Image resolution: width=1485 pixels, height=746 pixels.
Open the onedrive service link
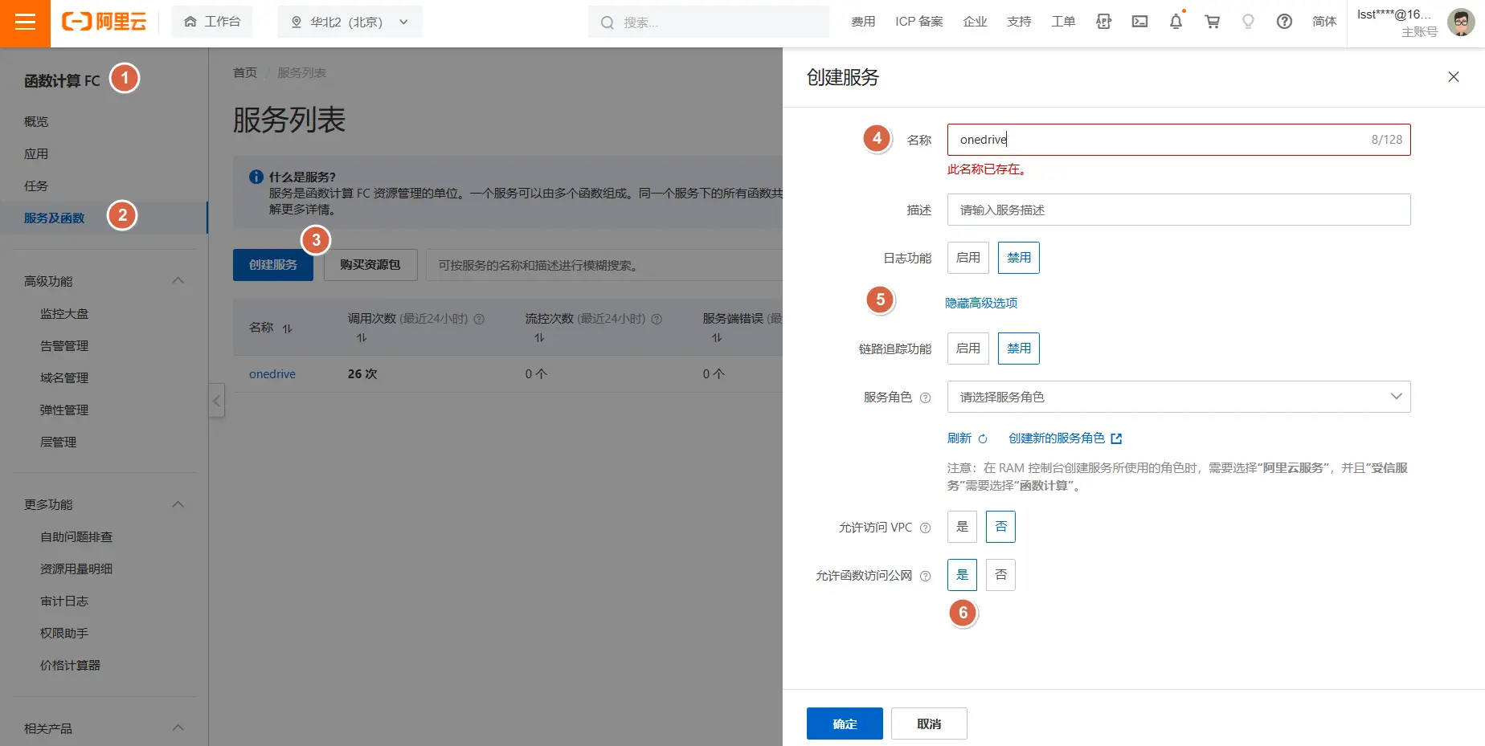tap(272, 374)
